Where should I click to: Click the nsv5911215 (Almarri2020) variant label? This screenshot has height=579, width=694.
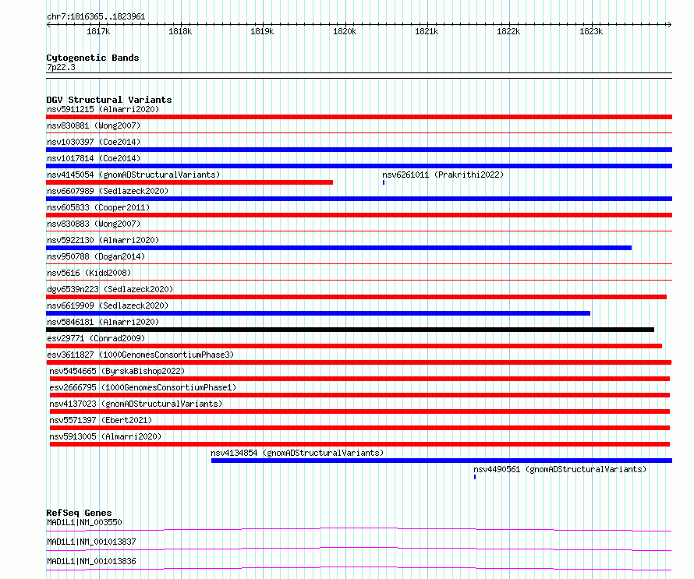point(103,109)
